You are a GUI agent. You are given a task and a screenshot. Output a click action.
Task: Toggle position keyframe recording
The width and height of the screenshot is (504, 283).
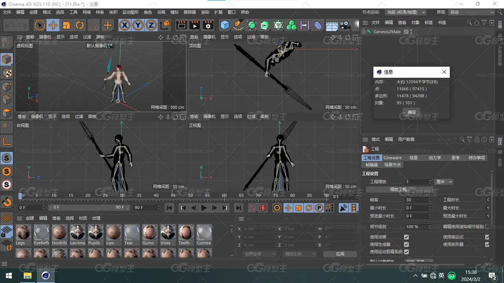click(x=288, y=208)
